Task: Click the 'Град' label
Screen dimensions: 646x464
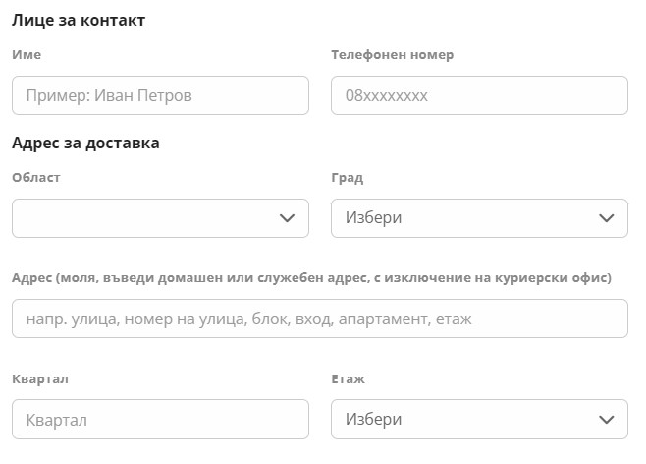Action: pos(348,178)
